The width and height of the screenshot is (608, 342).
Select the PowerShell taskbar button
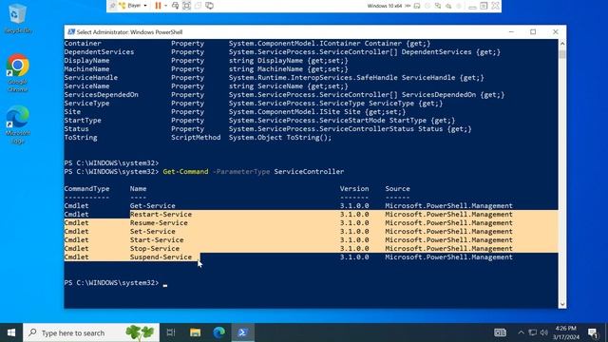point(243,332)
